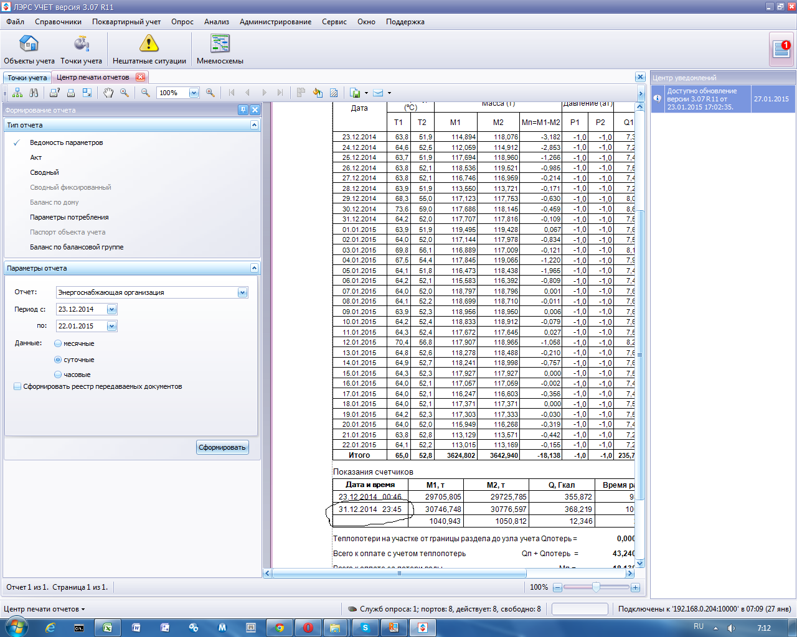Click the zoom slider minus button

coord(557,587)
